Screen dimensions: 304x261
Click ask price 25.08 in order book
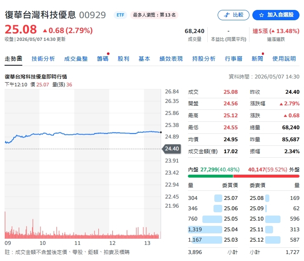pyautogui.click(x=256, y=198)
